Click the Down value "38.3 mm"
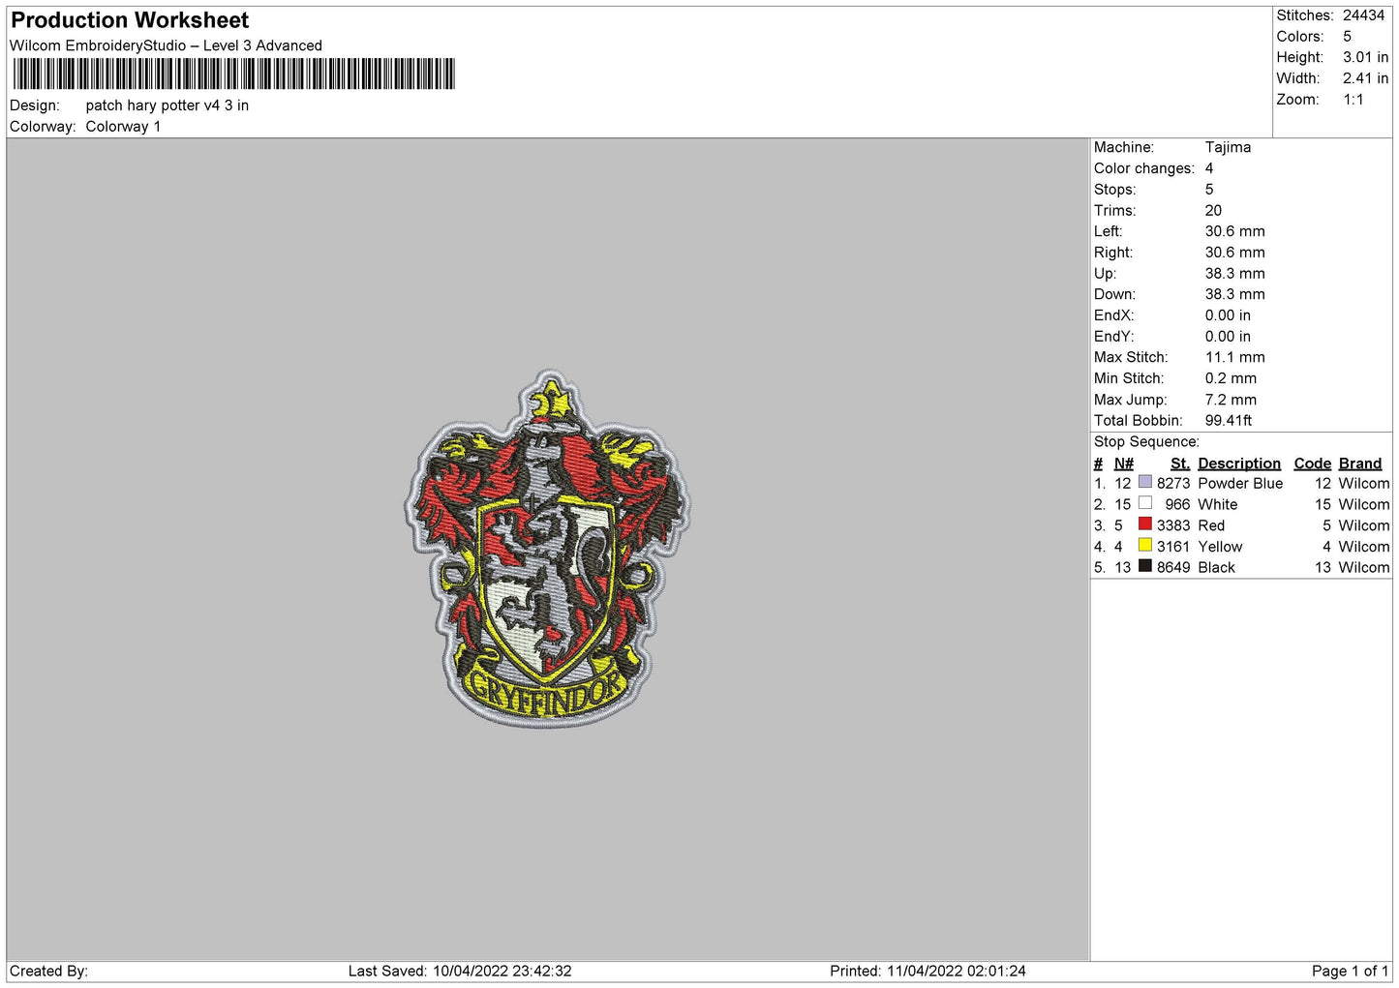The width and height of the screenshot is (1399, 988). pos(1234,294)
